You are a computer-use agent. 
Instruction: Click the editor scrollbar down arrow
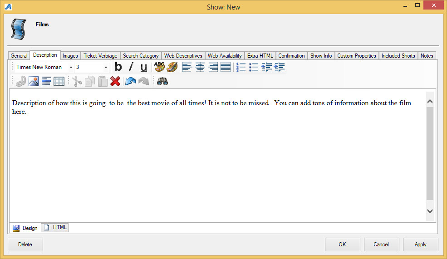(x=430, y=211)
